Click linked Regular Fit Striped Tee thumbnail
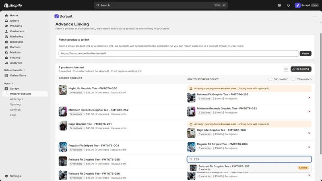Screen dimensions: 322x181 coord(191,147)
